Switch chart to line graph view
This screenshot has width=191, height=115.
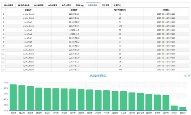(x=185, y=75)
